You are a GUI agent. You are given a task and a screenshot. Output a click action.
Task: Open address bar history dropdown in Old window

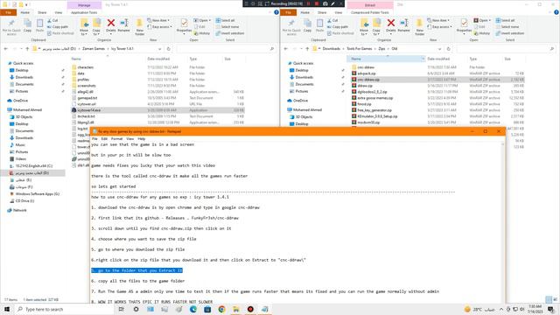439,49
